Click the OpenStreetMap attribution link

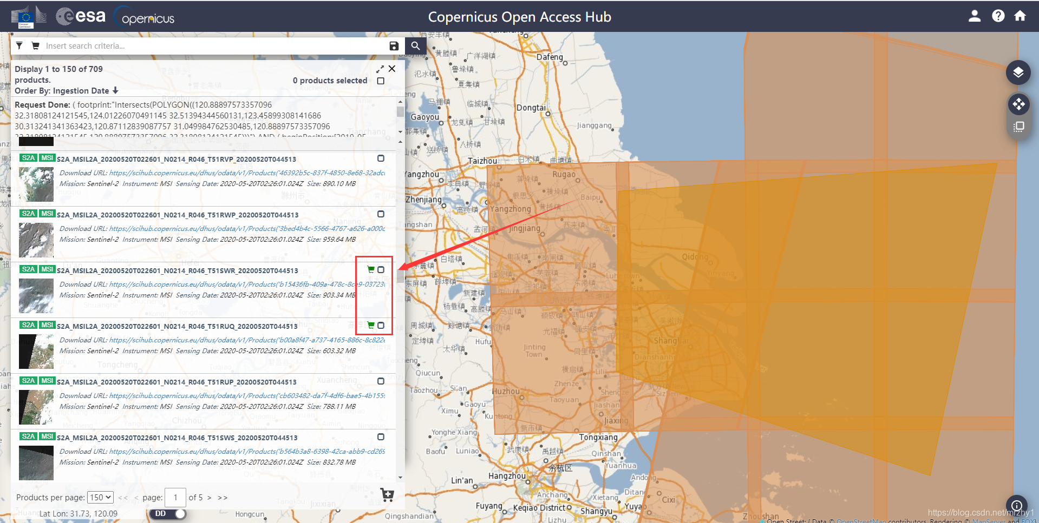click(861, 521)
